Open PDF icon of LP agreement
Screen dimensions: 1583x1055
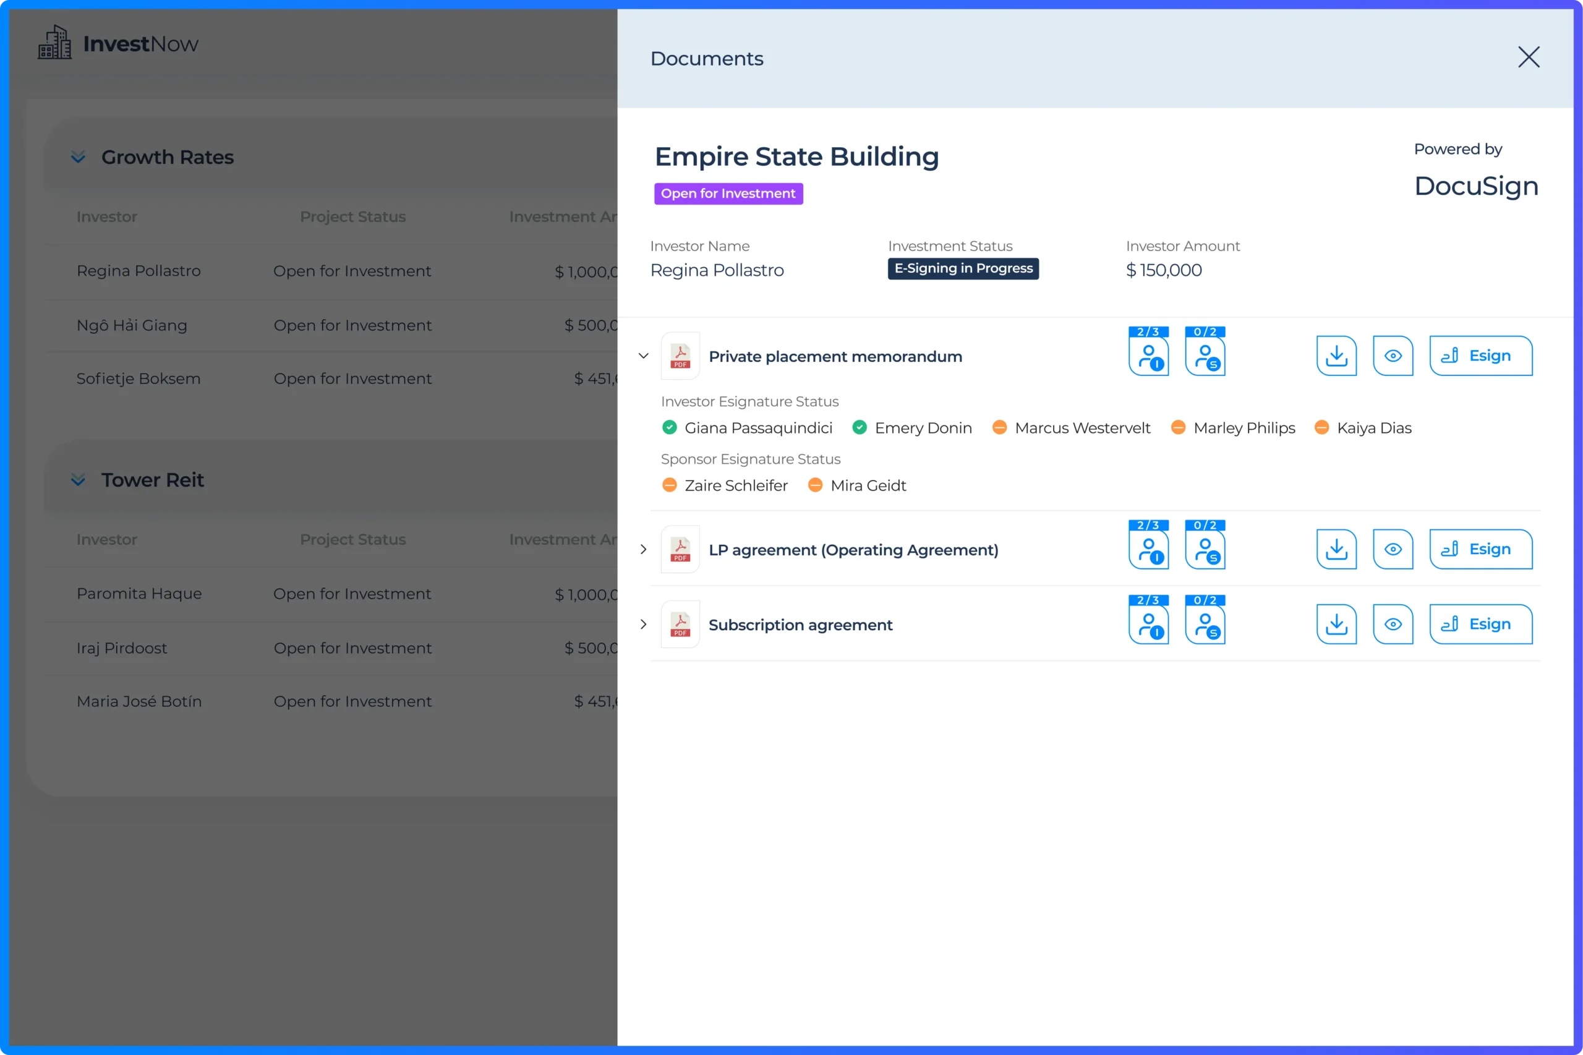(x=680, y=549)
